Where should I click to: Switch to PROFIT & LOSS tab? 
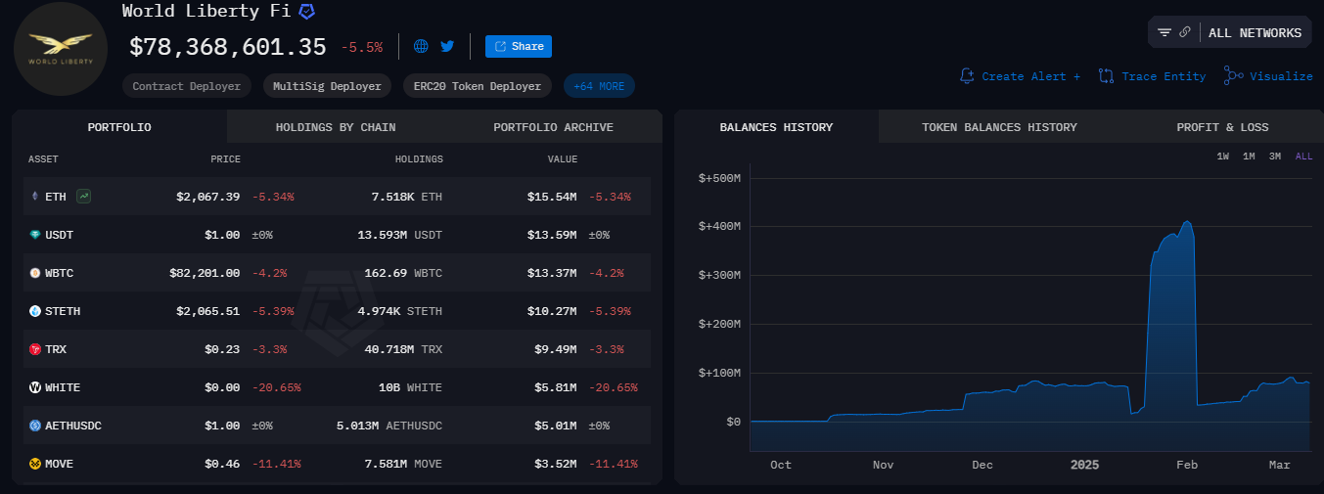tap(1222, 127)
